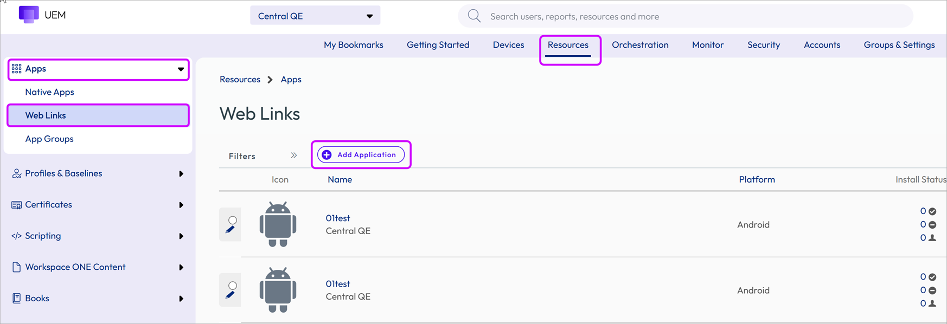Select the radio button for second 01test row
The width and height of the screenshot is (947, 324).
[233, 286]
